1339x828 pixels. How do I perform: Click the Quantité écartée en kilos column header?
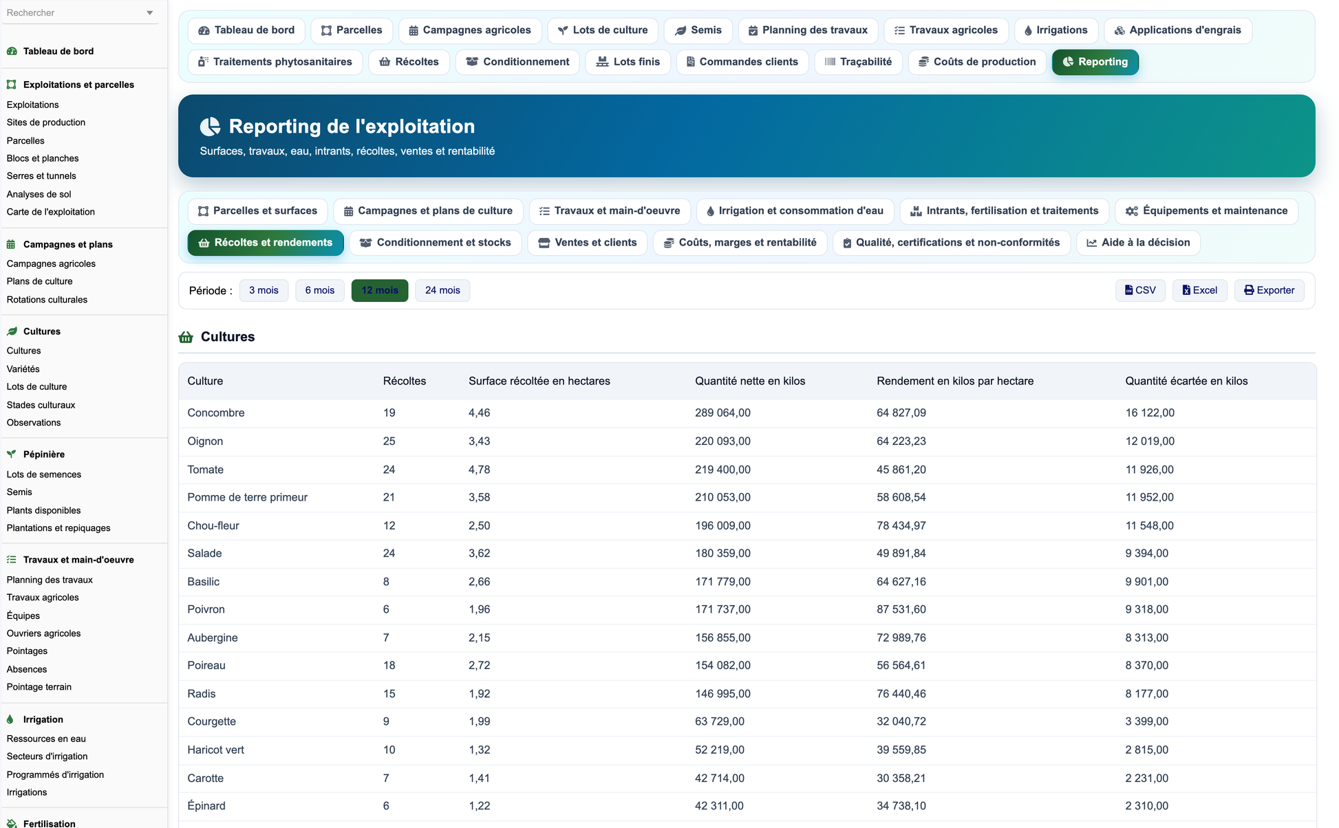pos(1186,381)
